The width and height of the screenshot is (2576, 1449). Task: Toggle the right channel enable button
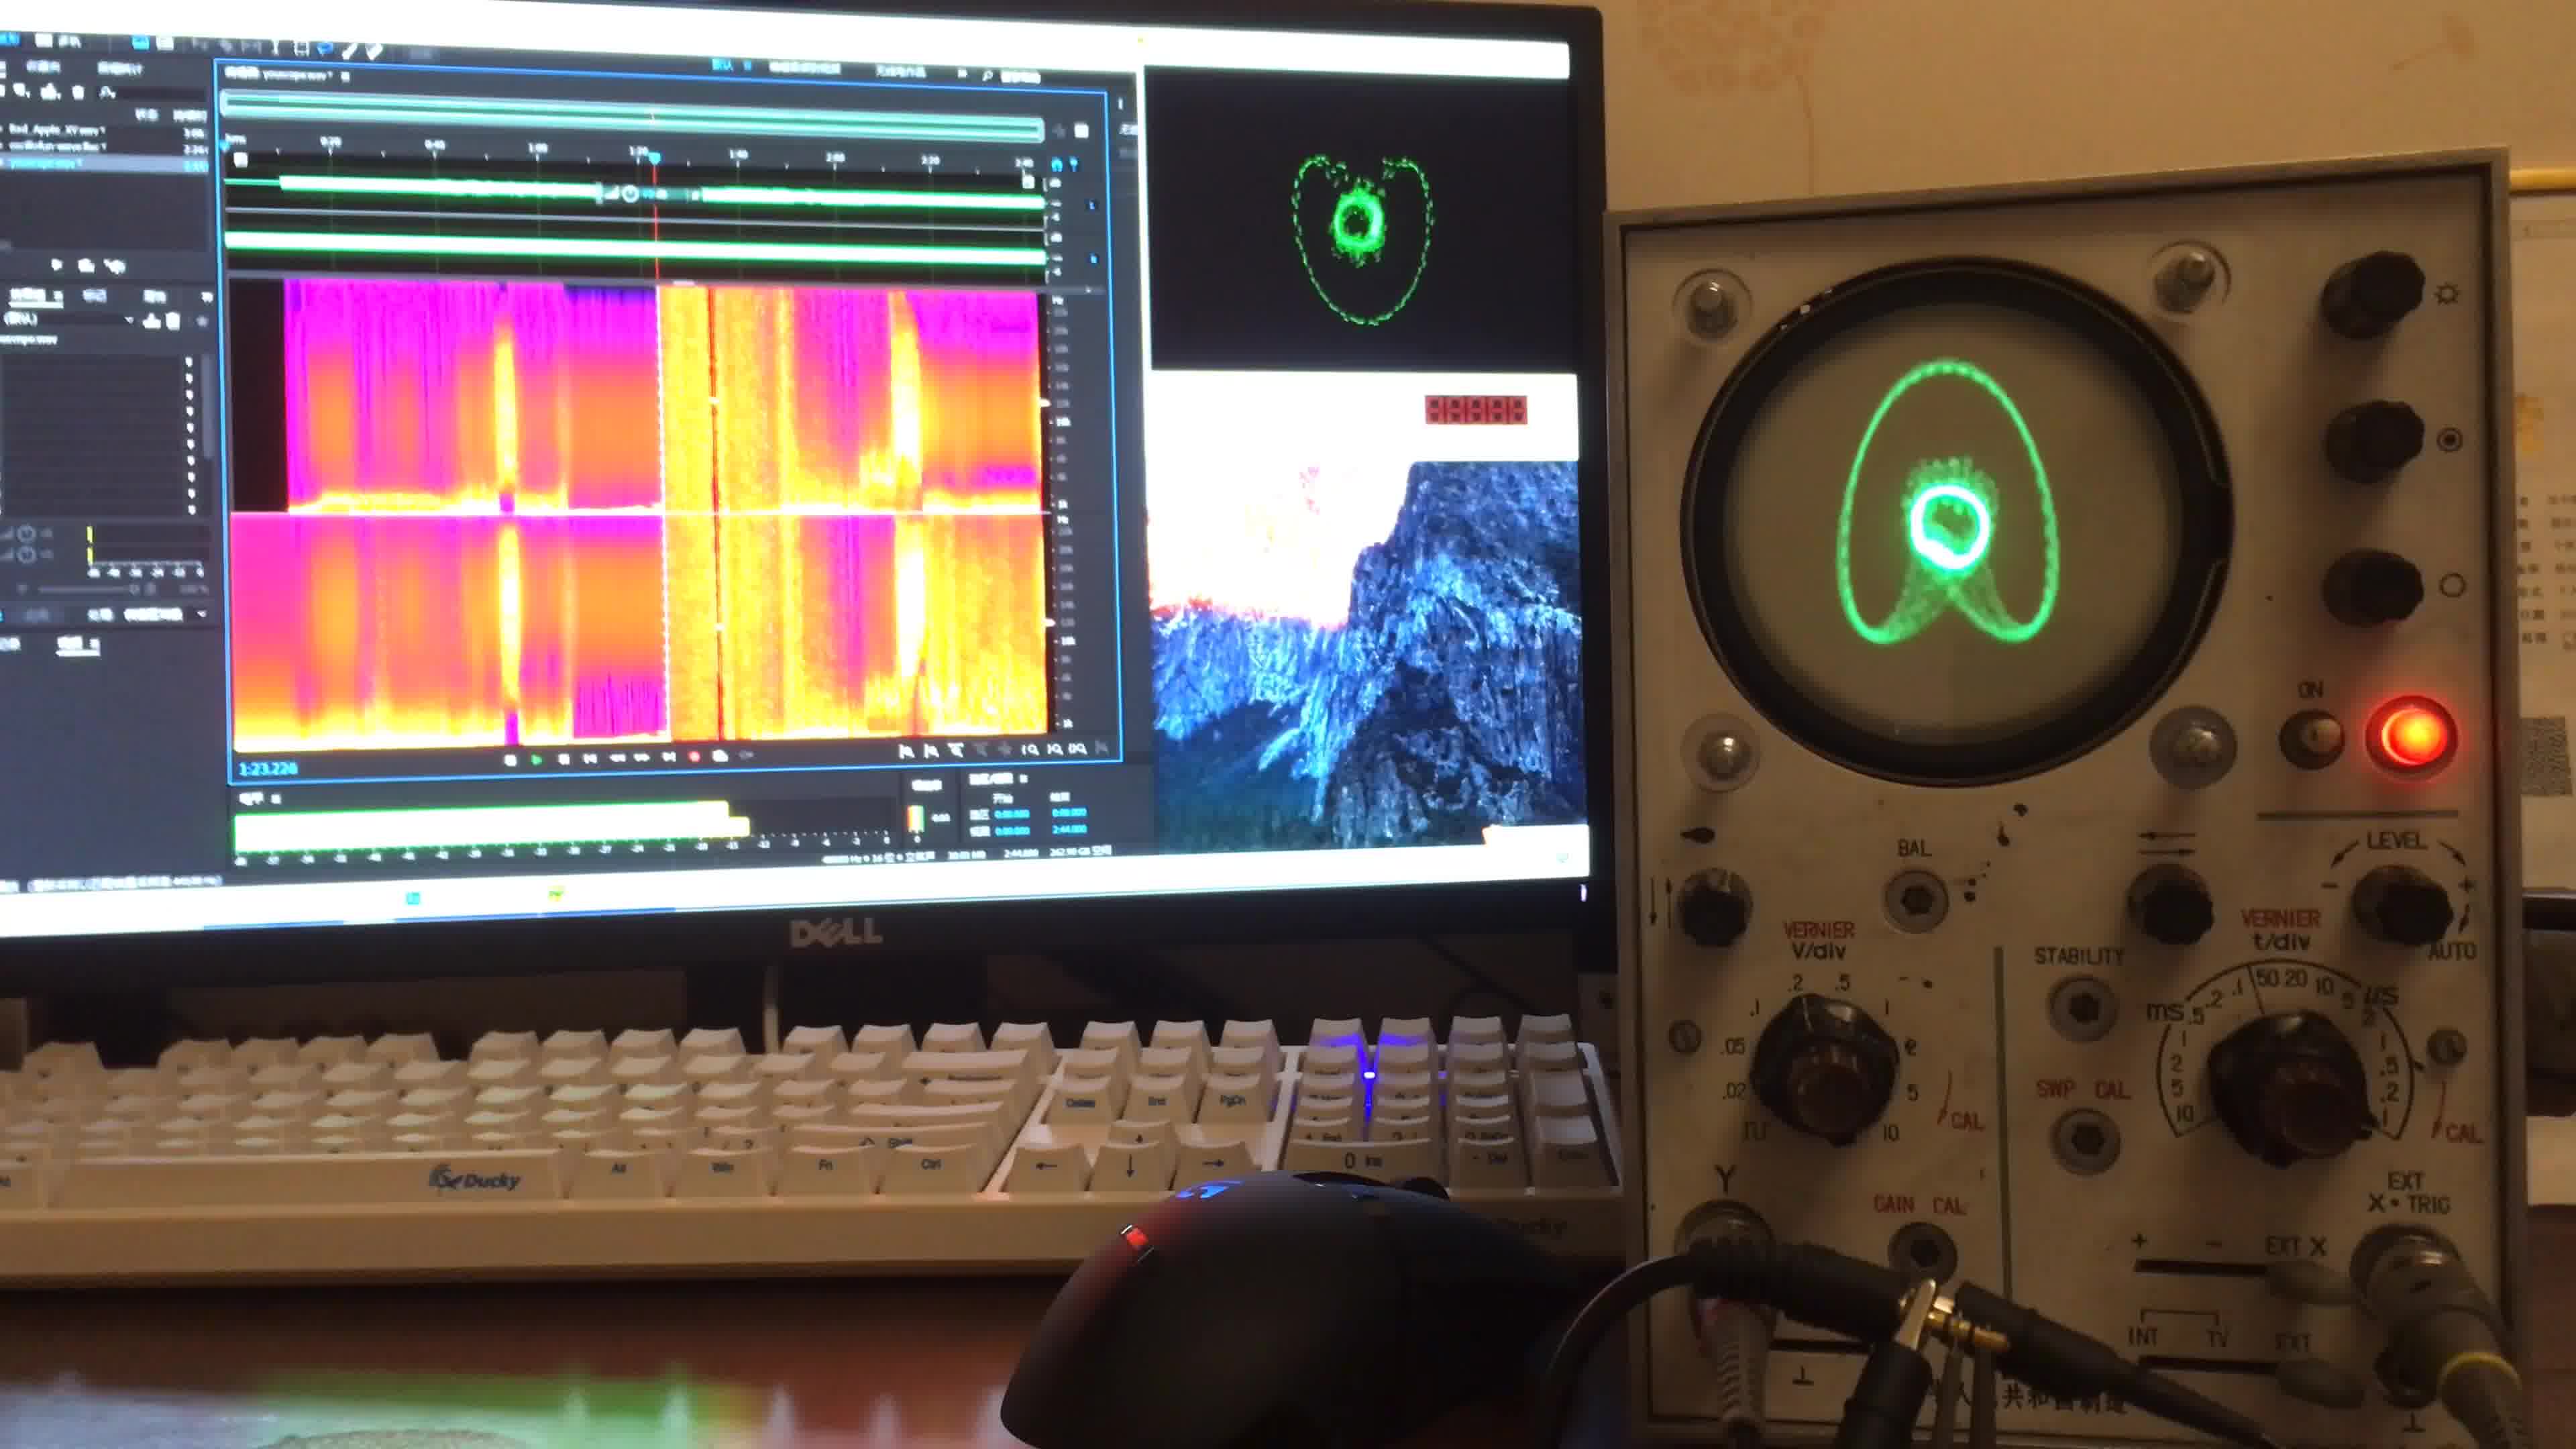[1093, 259]
